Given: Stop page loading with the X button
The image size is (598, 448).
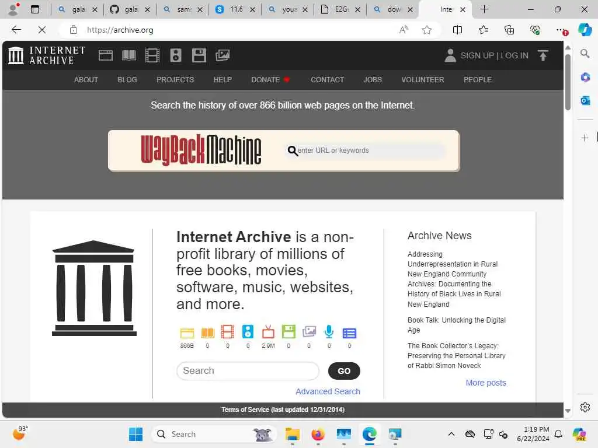Looking at the screenshot, I should 42,30.
